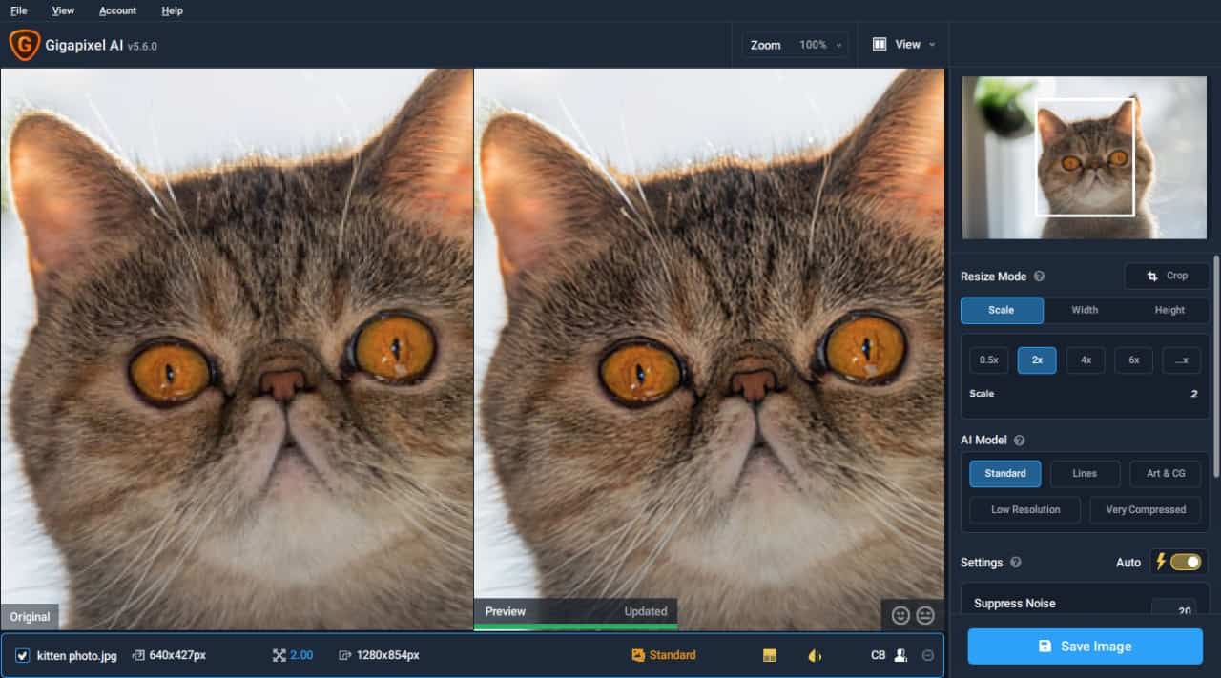Select the custom ...x scale option
The width and height of the screenshot is (1221, 678).
coord(1183,360)
